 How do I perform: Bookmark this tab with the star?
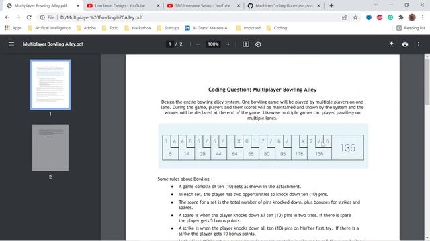(355, 17)
